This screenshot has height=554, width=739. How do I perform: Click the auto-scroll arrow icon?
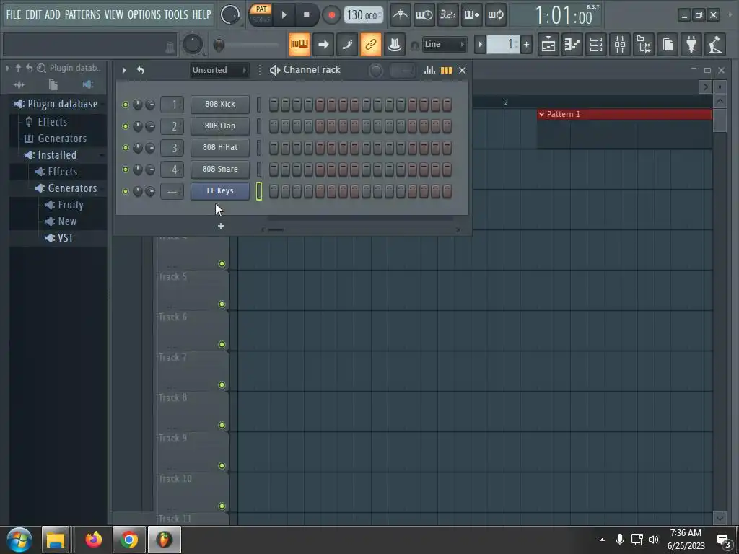tap(323, 44)
